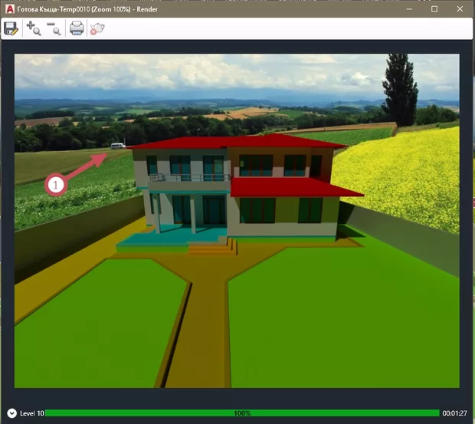Screen dimensions: 475x424
Task: Click the Level 10 status label
Action: [x=31, y=413]
